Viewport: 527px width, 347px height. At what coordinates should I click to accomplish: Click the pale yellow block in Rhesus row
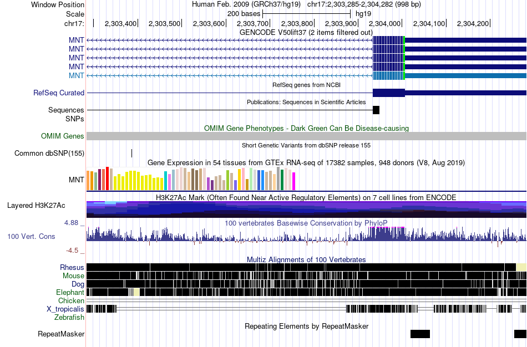click(x=521, y=267)
